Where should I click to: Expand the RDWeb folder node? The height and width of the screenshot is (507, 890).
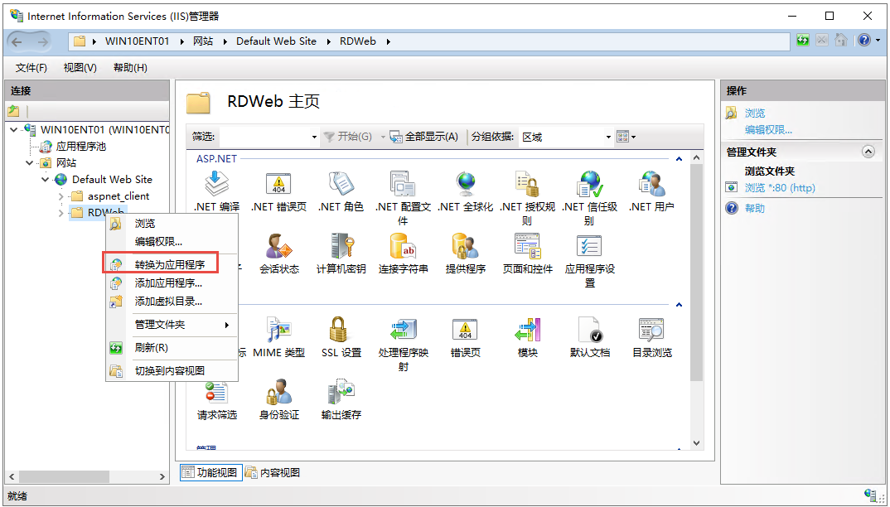(x=60, y=213)
